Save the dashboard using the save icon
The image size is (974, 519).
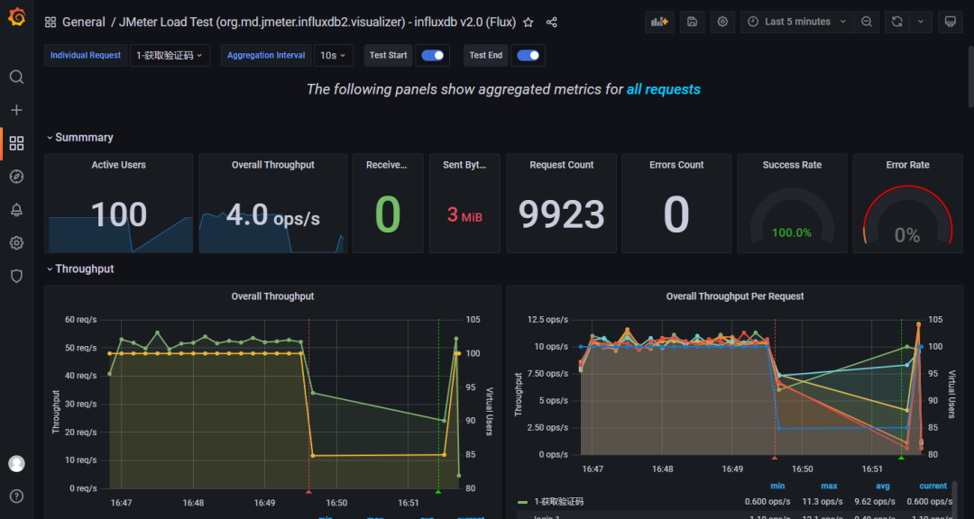coord(691,21)
